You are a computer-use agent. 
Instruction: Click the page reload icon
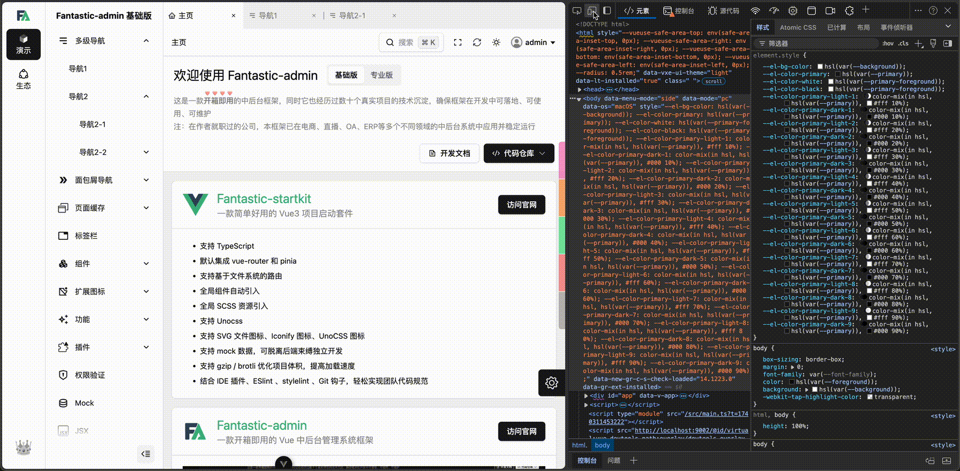(477, 42)
